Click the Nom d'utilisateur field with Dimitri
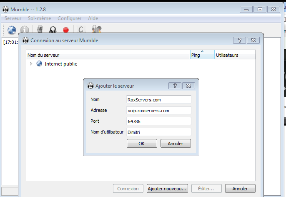Viewport: 286px width, 197px height. [159, 132]
